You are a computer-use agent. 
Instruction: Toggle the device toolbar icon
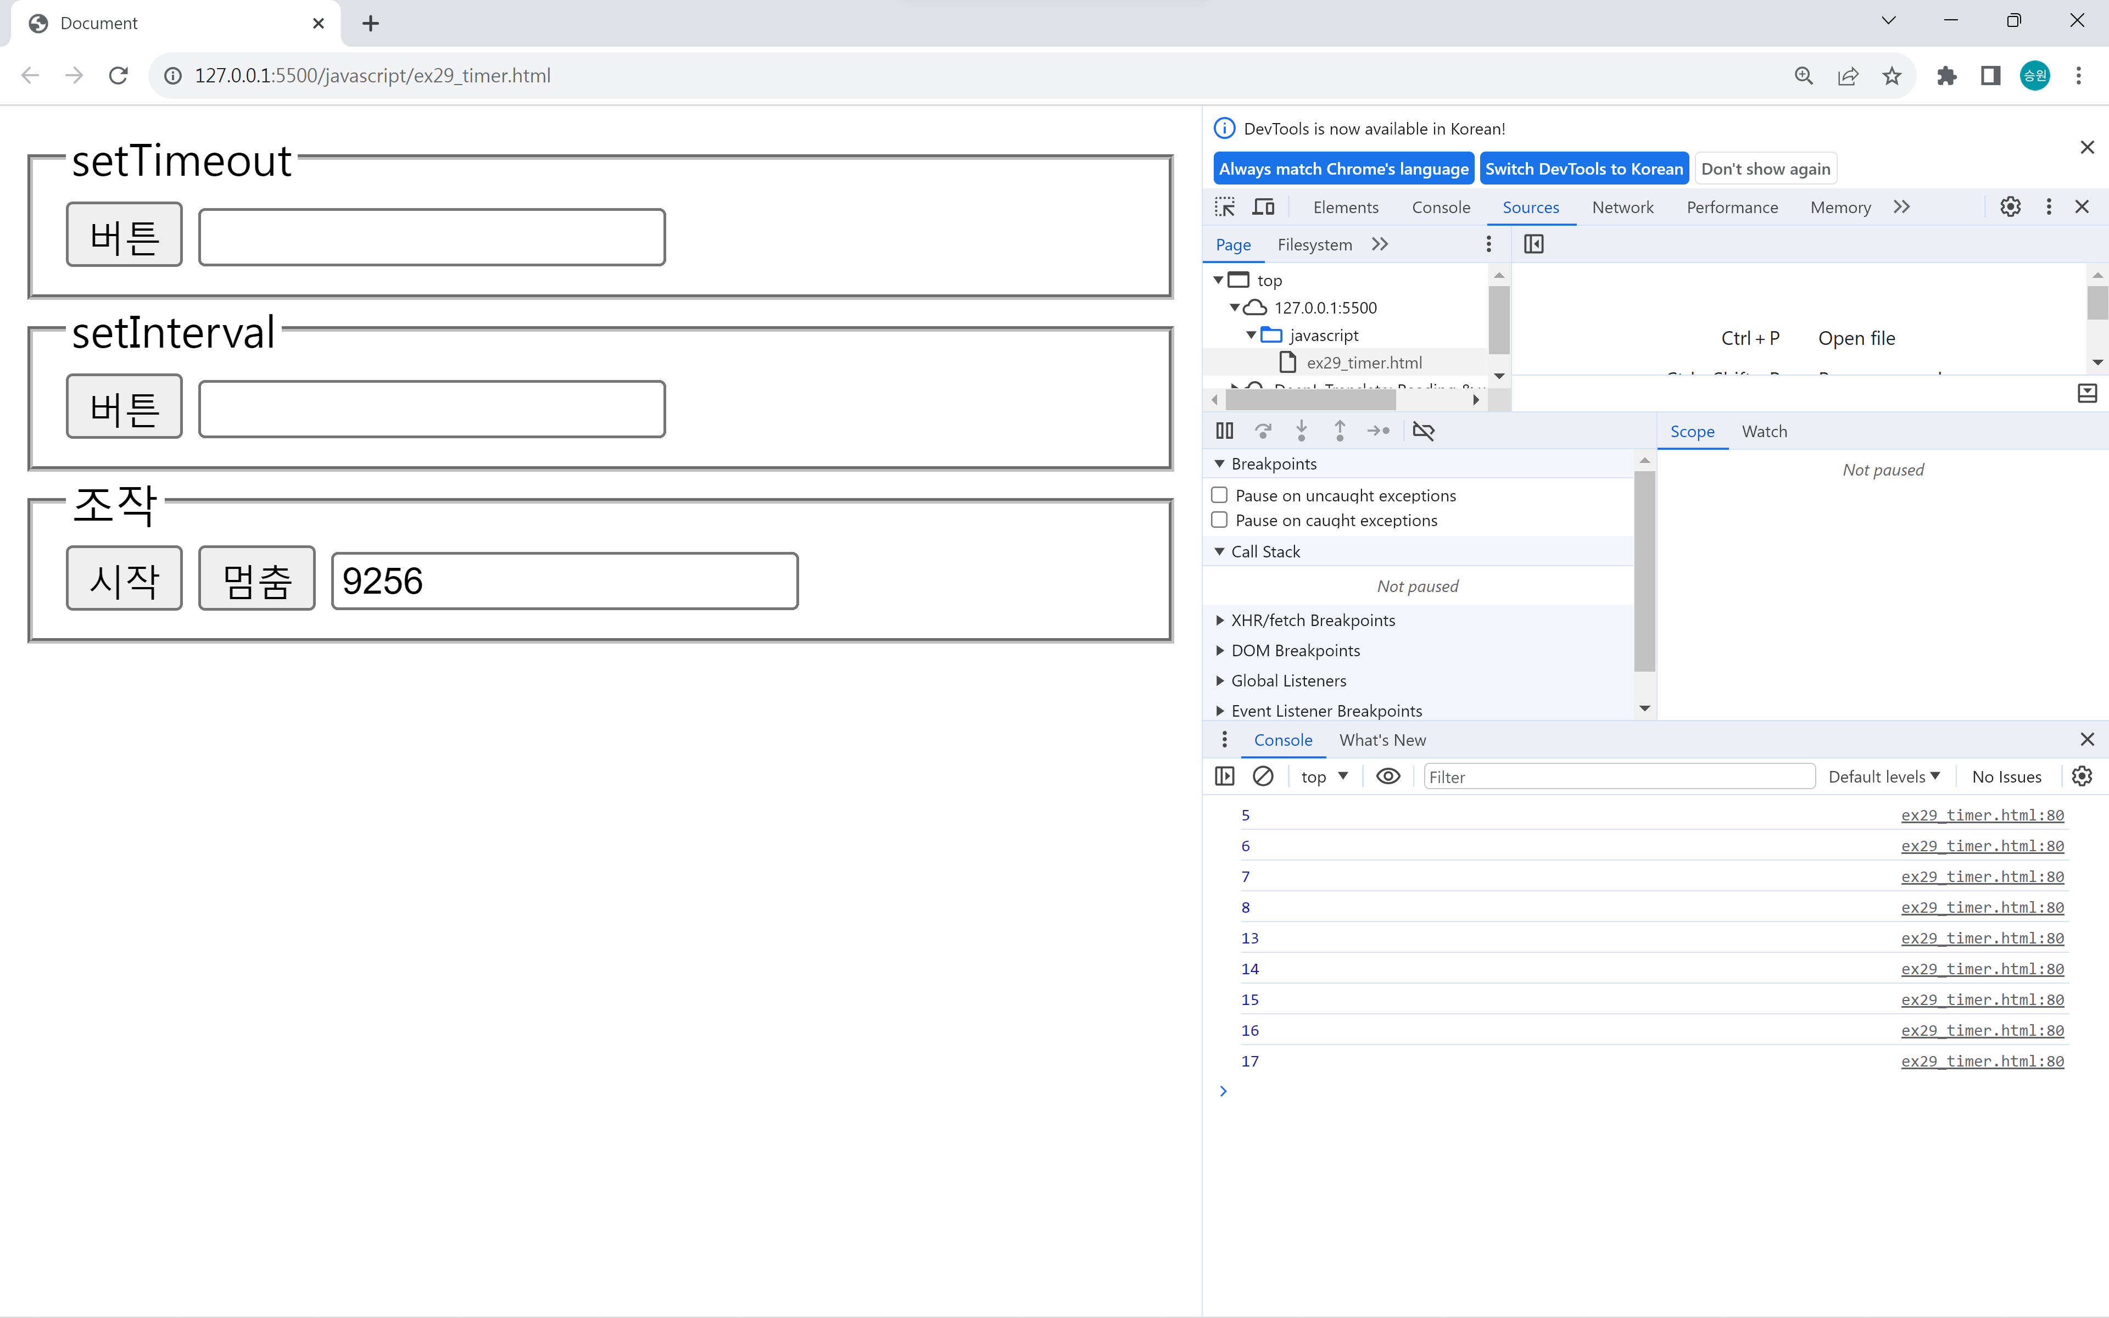coord(1263,208)
